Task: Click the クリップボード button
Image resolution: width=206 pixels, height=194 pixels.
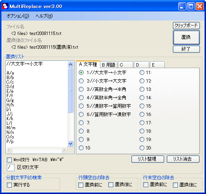Action: [186, 25]
